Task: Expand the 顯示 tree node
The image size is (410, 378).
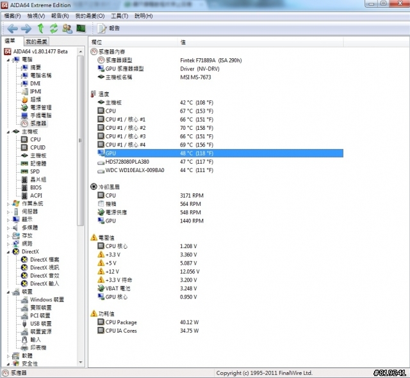Action: click(x=8, y=220)
